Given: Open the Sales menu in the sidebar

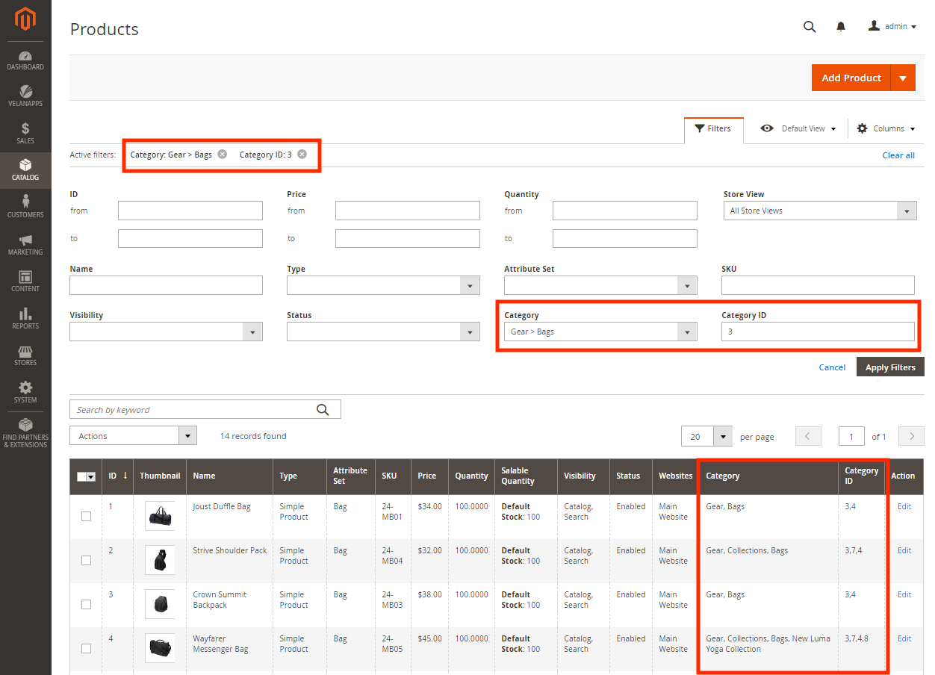Looking at the screenshot, I should [x=25, y=133].
